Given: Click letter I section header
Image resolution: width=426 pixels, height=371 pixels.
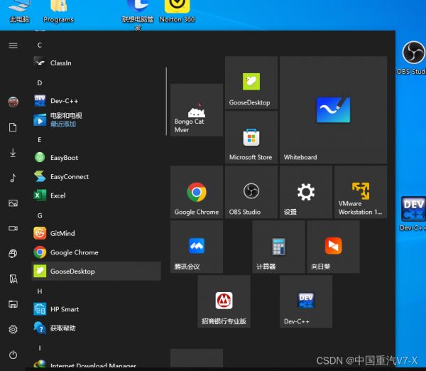Looking at the screenshot, I should pyautogui.click(x=40, y=348).
